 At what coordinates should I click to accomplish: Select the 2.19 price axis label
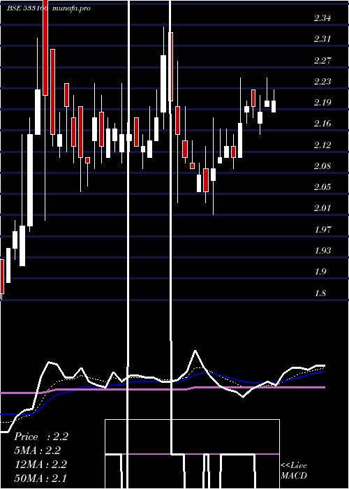coord(322,103)
